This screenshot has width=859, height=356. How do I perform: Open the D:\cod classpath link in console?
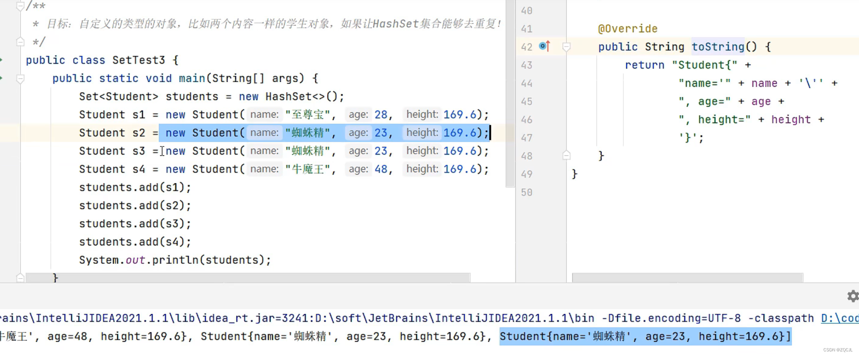tap(840, 318)
